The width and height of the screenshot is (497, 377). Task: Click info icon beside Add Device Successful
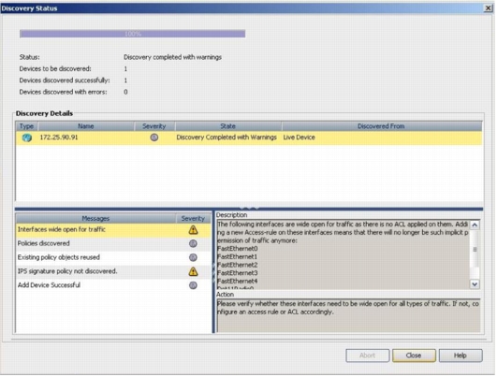(193, 285)
